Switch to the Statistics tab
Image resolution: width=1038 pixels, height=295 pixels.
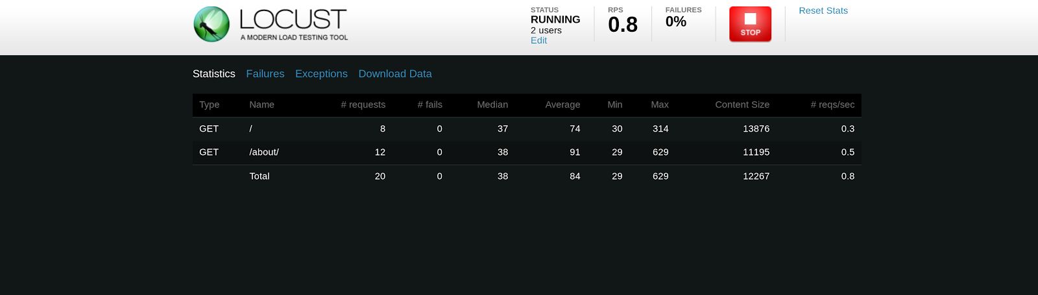[213, 74]
